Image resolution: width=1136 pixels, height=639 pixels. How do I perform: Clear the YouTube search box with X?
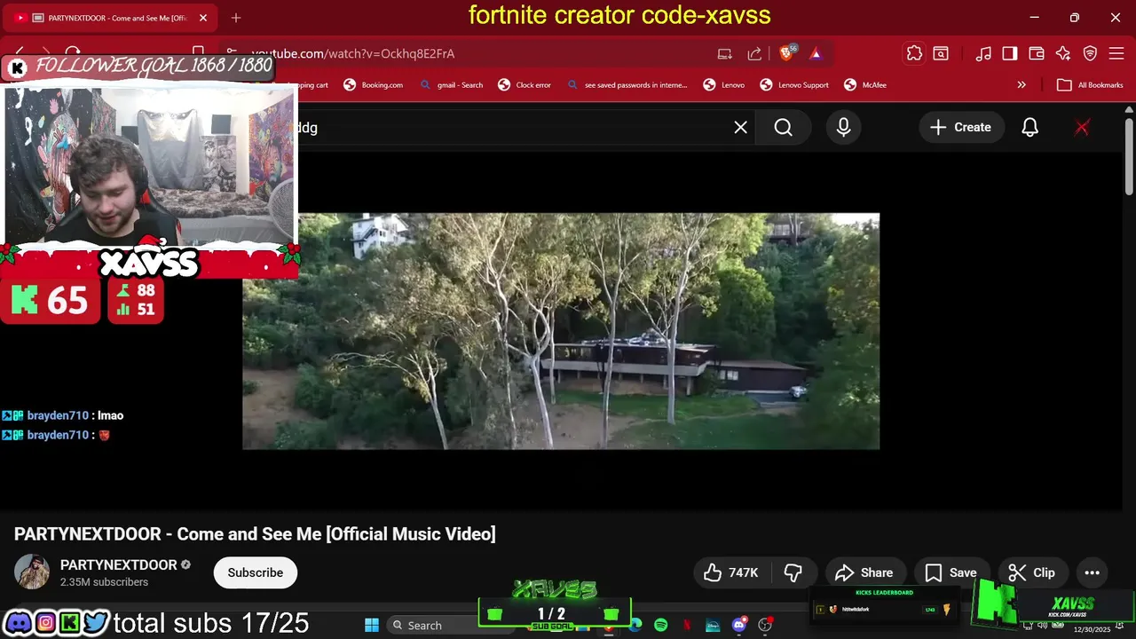click(741, 128)
